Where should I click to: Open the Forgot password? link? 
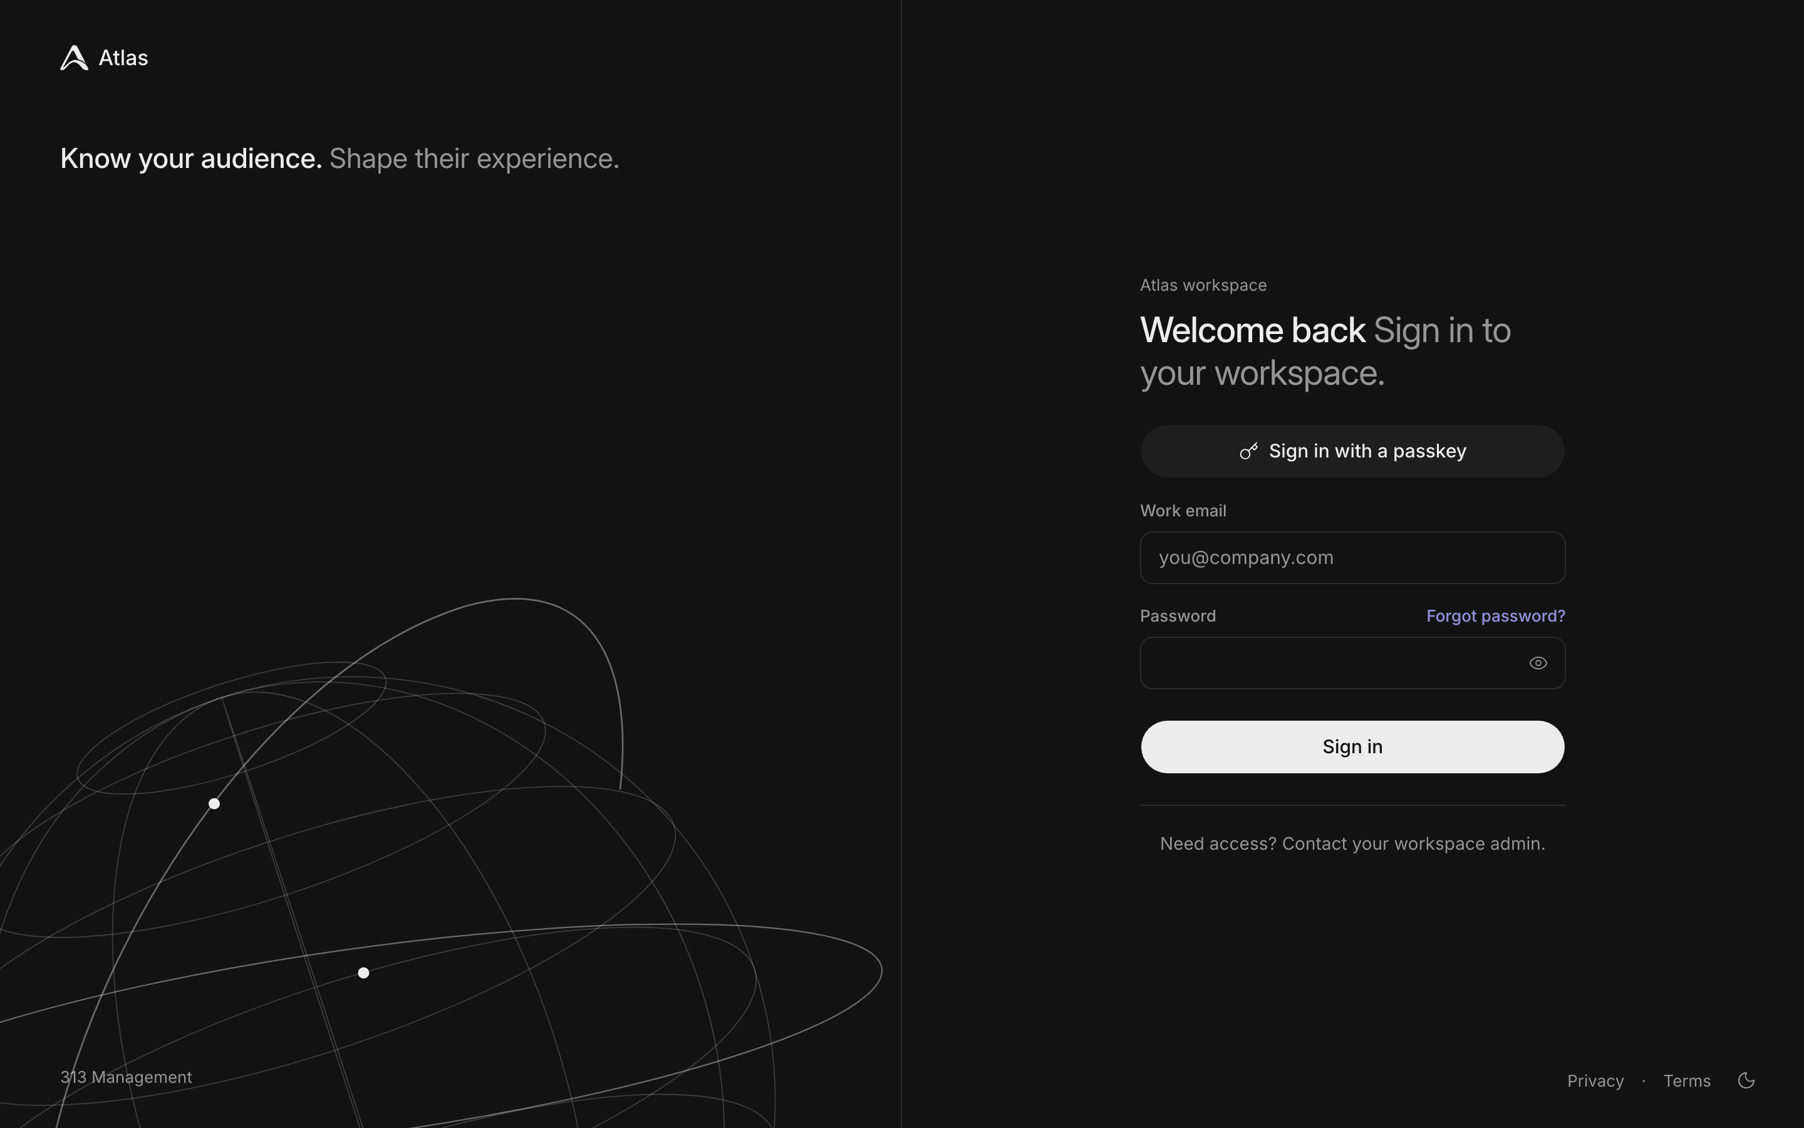point(1495,616)
